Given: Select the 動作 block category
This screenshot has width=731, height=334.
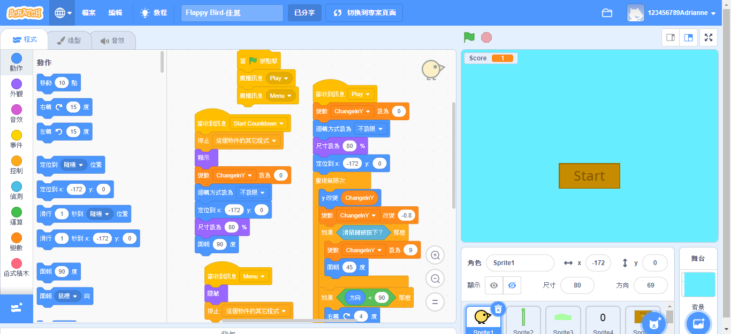Looking at the screenshot, I should (17, 62).
